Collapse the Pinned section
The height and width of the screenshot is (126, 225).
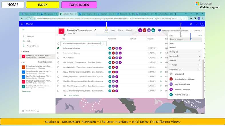pos(21,52)
